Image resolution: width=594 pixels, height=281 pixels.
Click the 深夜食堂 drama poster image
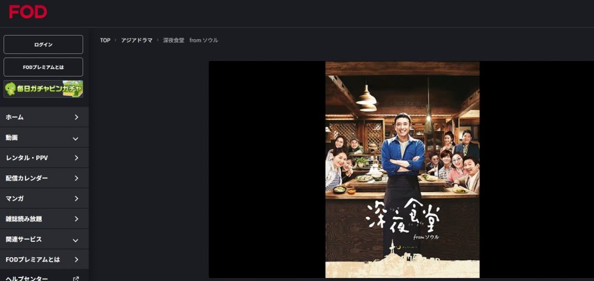[x=402, y=170]
